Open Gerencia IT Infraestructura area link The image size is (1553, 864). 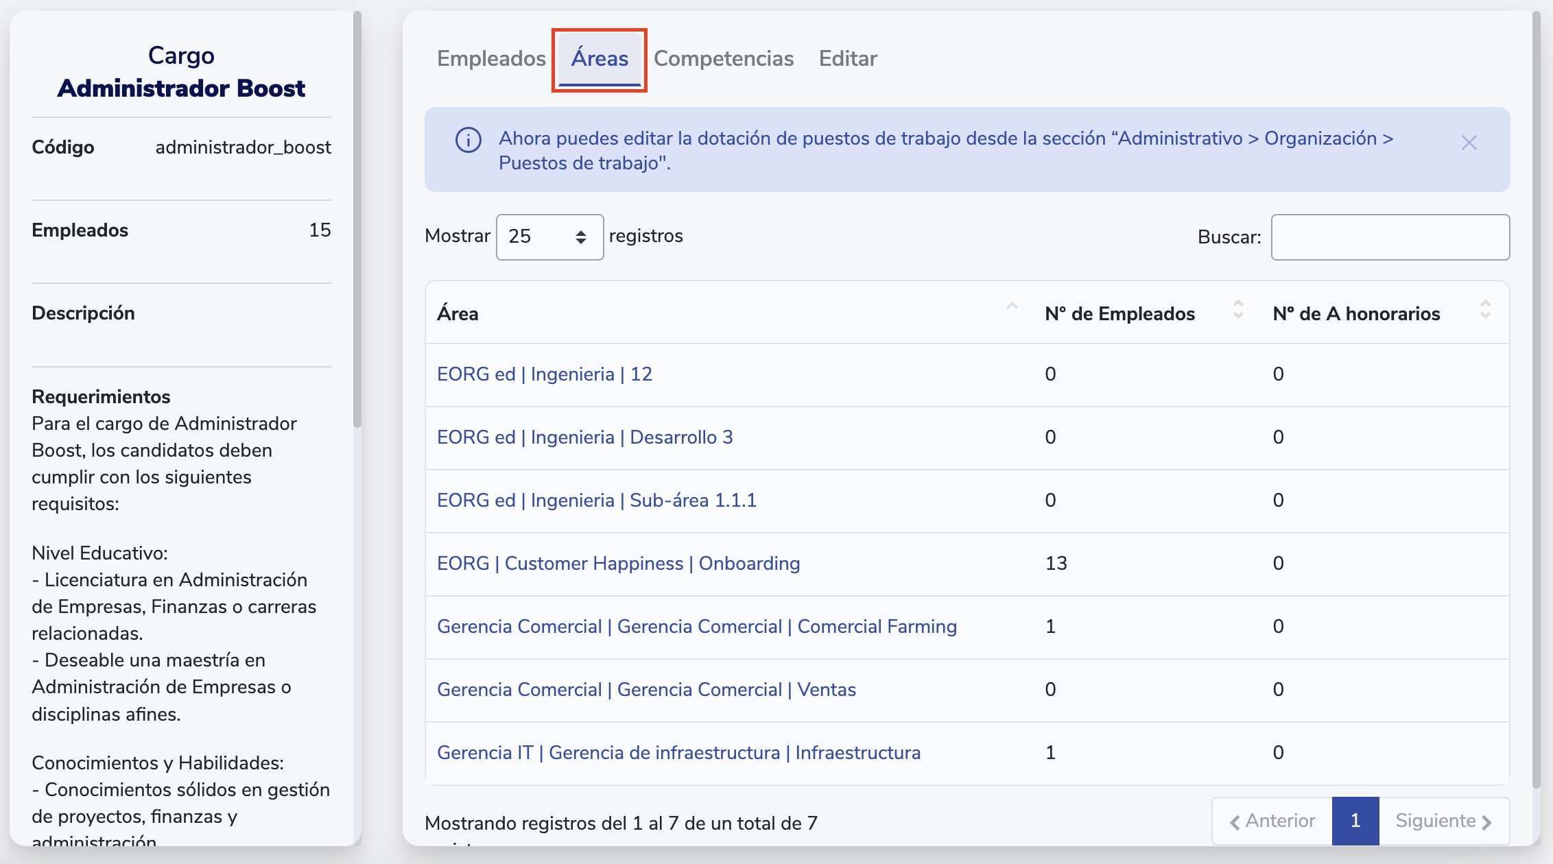click(678, 753)
